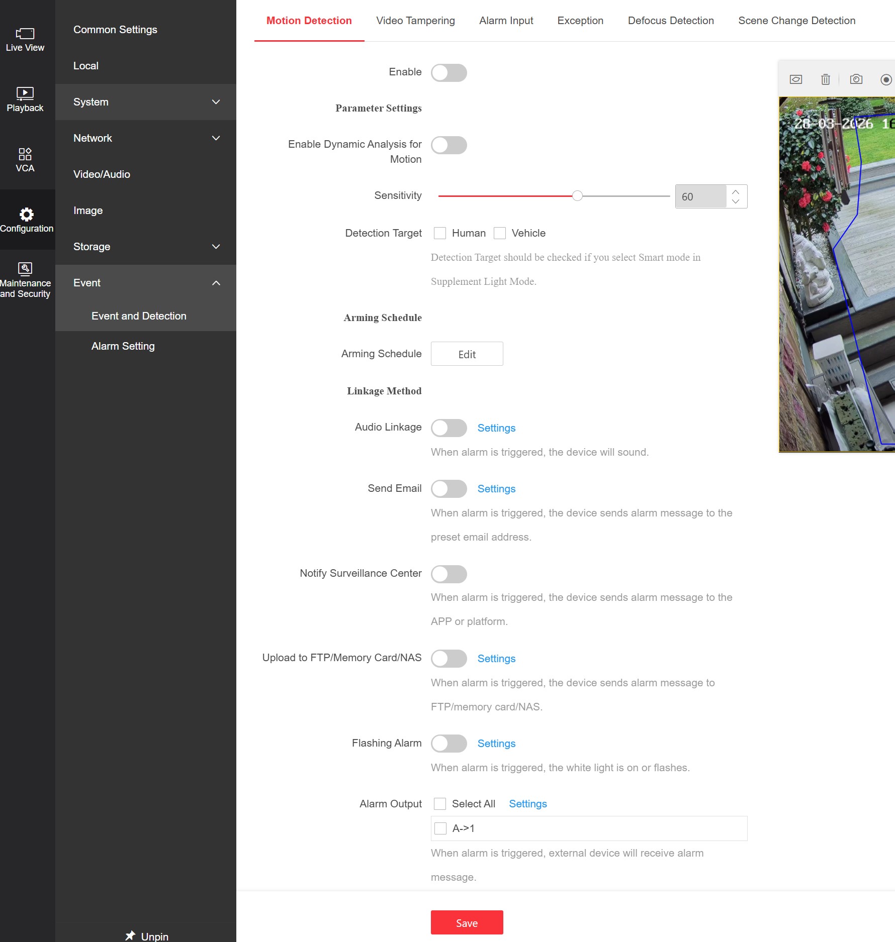895x942 pixels.
Task: Click the Edit arming schedule button
Action: click(x=467, y=354)
